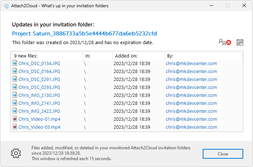Open the Project Saturn folder link
Image resolution: width=253 pixels, height=167 pixels.
click(x=84, y=34)
